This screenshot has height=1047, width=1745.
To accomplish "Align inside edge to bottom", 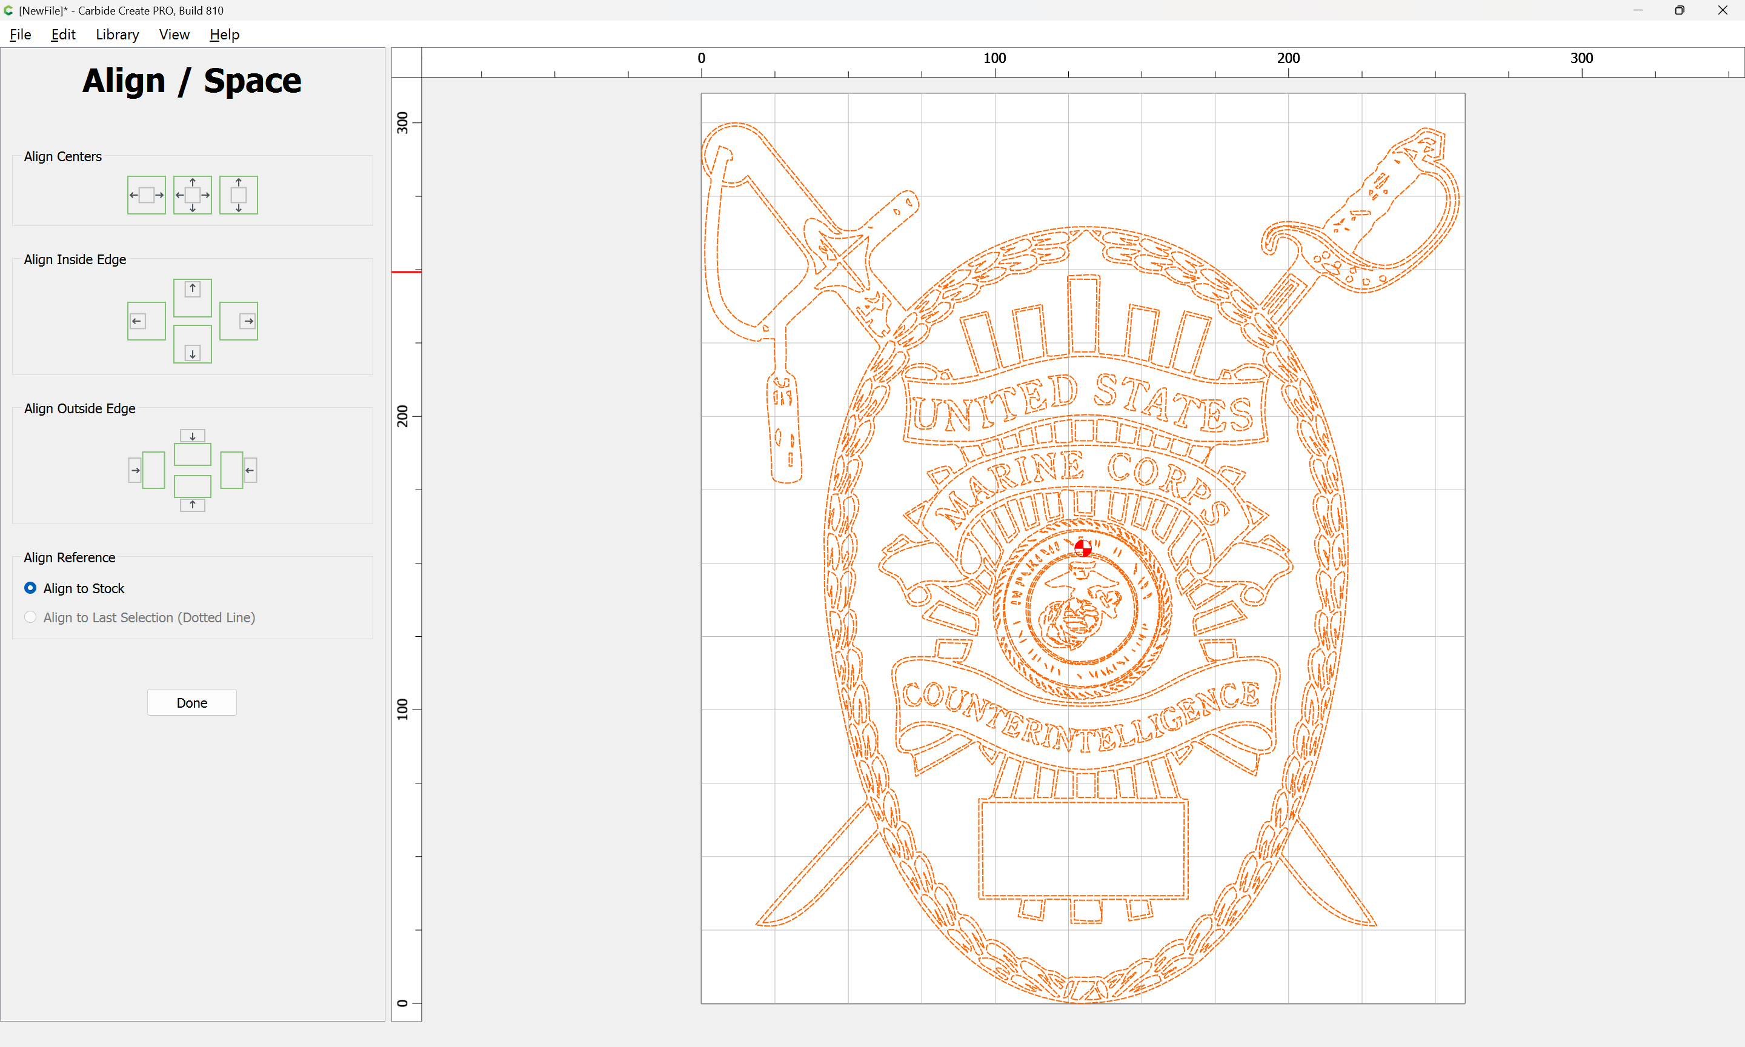I will click(193, 344).
